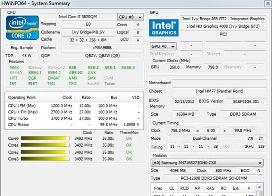Expand the Samsung M471B5273DH0-CK0 module dropdown
Screen dimensions: 272x196
click(x=207, y=163)
